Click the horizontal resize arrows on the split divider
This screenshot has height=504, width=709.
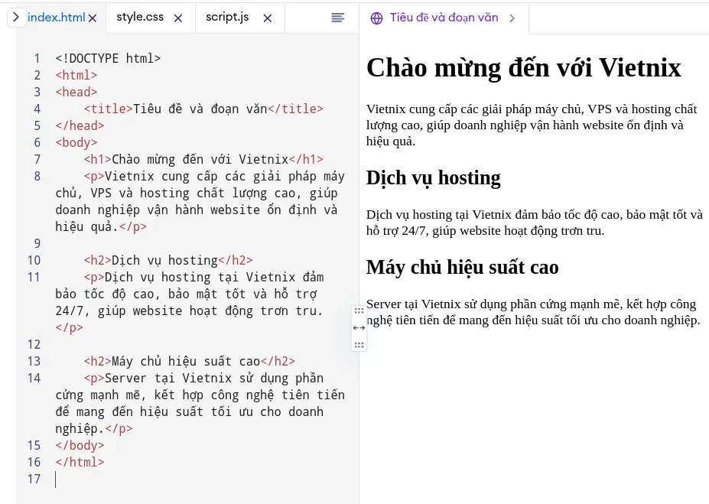point(359,327)
